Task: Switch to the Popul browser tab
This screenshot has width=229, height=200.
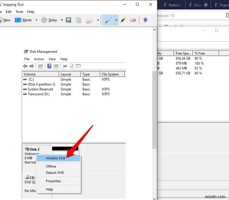Action: coord(220,5)
